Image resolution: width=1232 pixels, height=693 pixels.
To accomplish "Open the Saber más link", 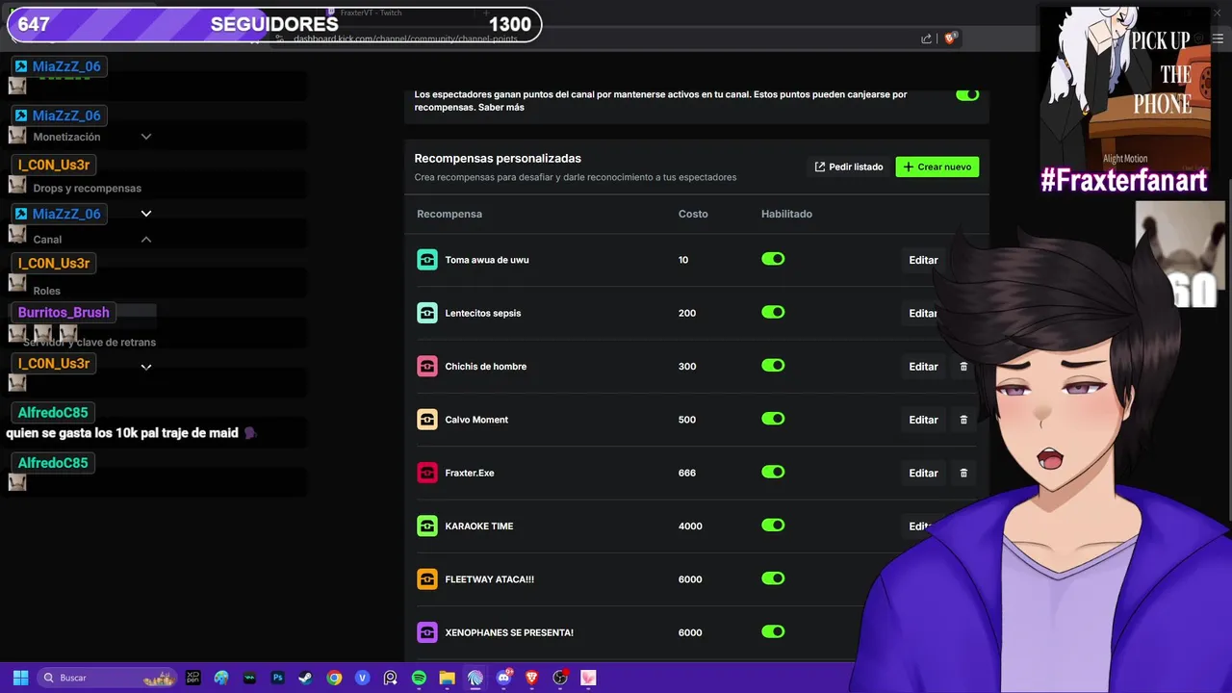I will [x=501, y=108].
